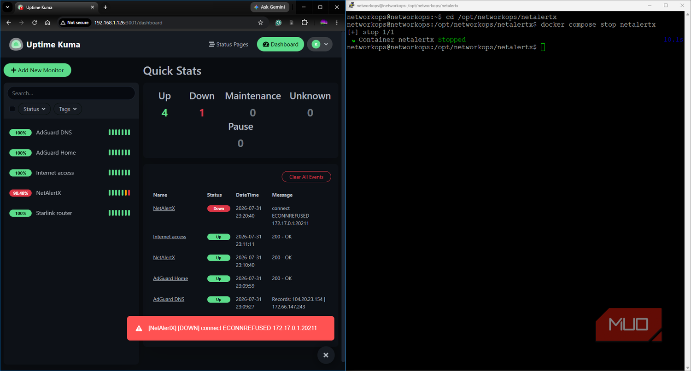The image size is (691, 371).
Task: Click the Name column header
Action: click(x=160, y=195)
